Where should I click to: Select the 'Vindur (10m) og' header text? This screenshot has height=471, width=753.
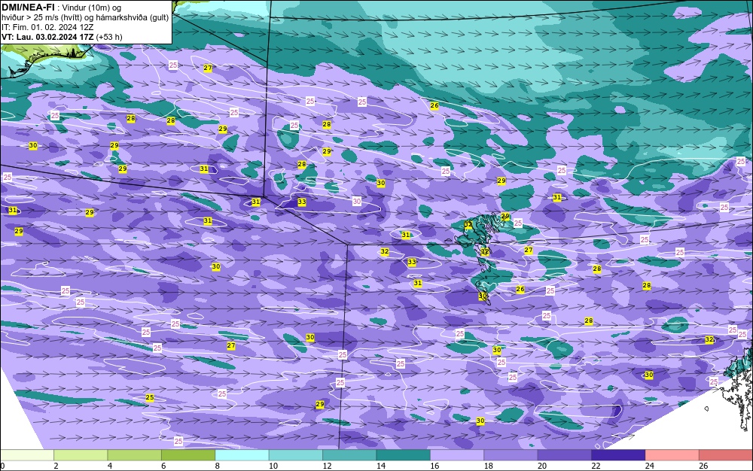pyautogui.click(x=91, y=8)
